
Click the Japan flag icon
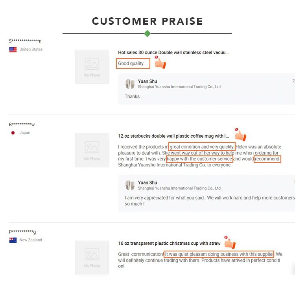pos(13,133)
